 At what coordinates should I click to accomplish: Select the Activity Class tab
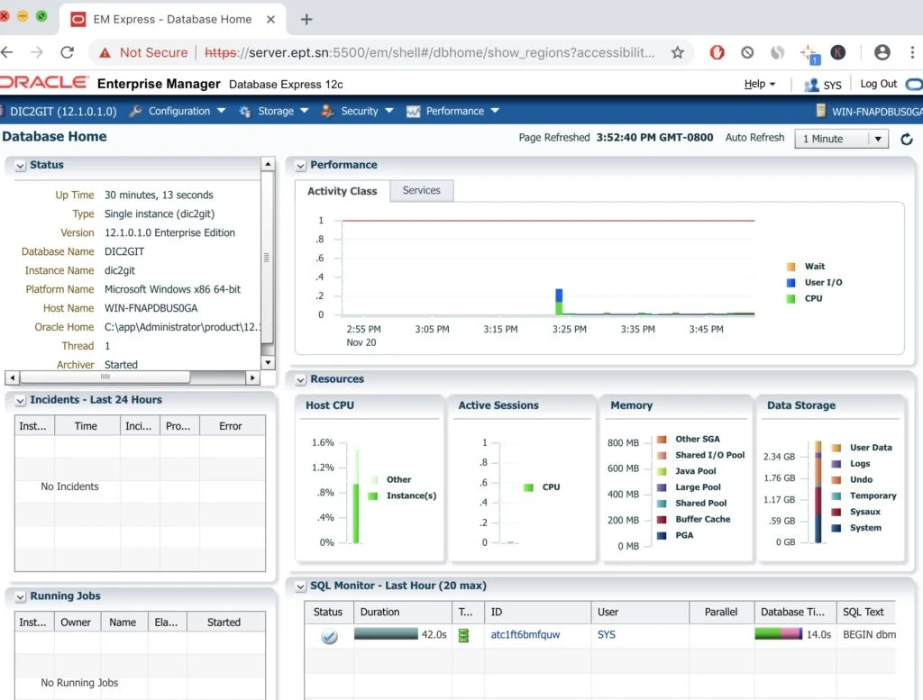point(342,191)
